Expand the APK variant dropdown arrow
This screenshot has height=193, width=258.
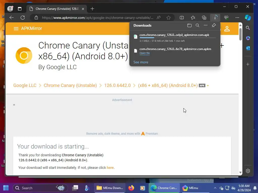[x=208, y=86]
